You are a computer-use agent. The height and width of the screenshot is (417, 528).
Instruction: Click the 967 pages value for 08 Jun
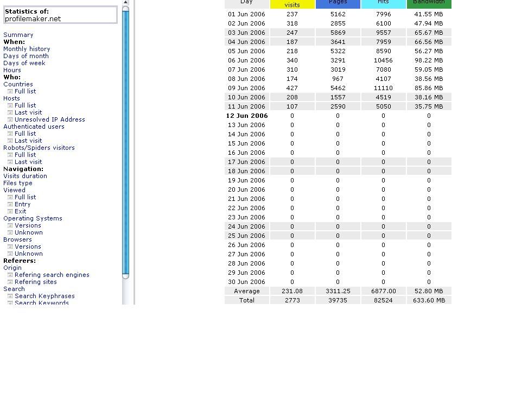pyautogui.click(x=338, y=79)
